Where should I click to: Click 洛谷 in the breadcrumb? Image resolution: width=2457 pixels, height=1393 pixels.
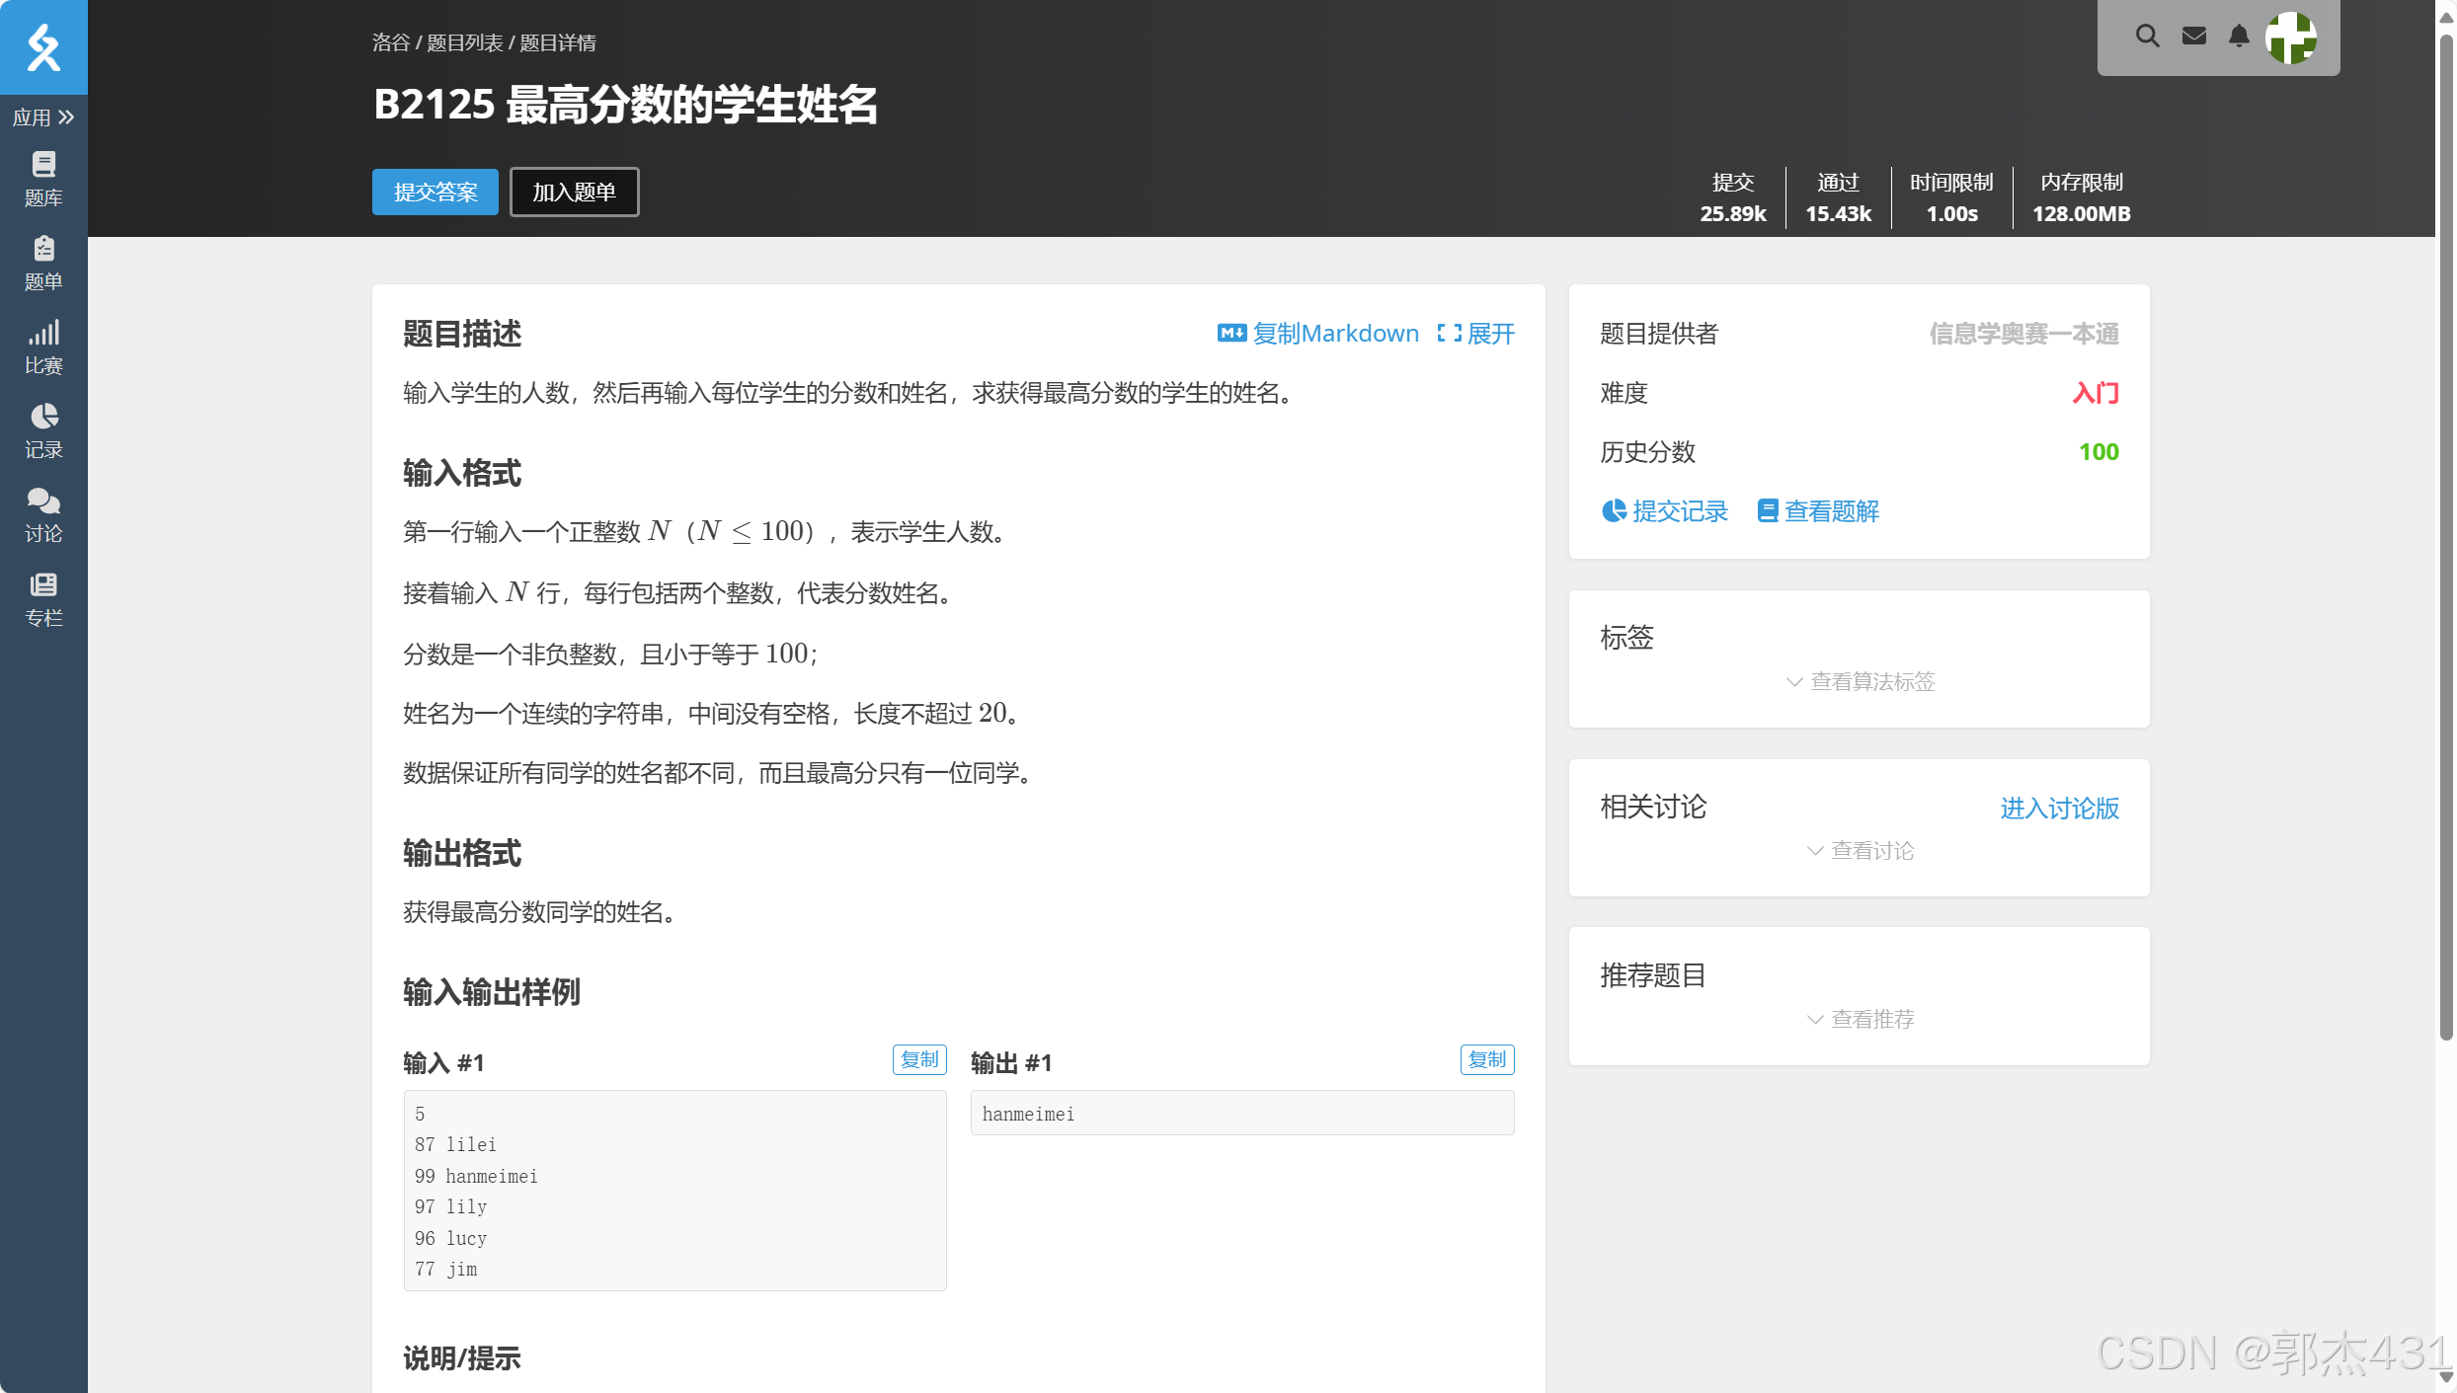tap(390, 42)
